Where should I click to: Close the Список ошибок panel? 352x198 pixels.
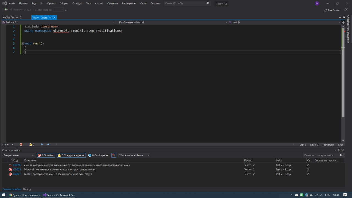343,150
